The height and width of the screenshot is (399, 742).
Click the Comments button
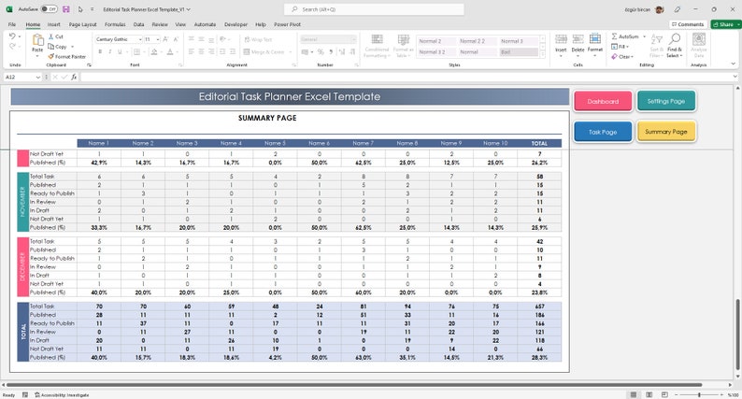[688, 24]
